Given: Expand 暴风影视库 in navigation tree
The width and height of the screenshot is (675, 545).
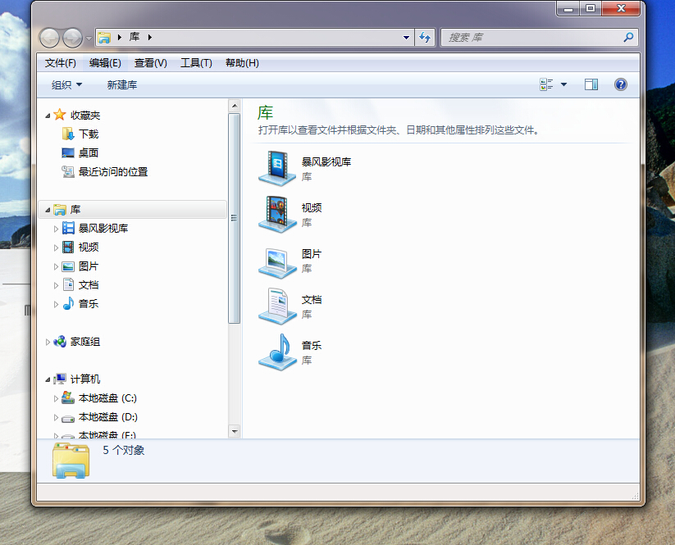Looking at the screenshot, I should [x=56, y=229].
